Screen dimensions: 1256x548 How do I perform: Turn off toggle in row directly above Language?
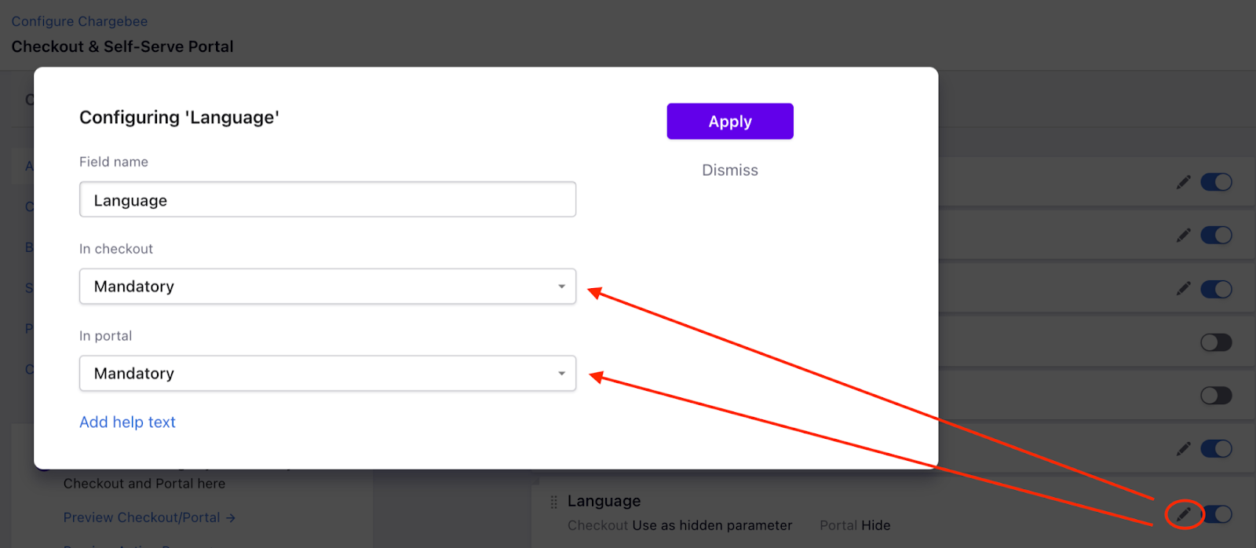point(1216,449)
